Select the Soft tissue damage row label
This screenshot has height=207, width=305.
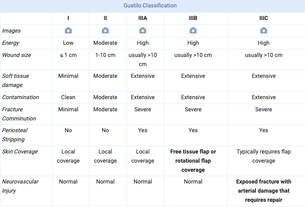pyautogui.click(x=15, y=80)
